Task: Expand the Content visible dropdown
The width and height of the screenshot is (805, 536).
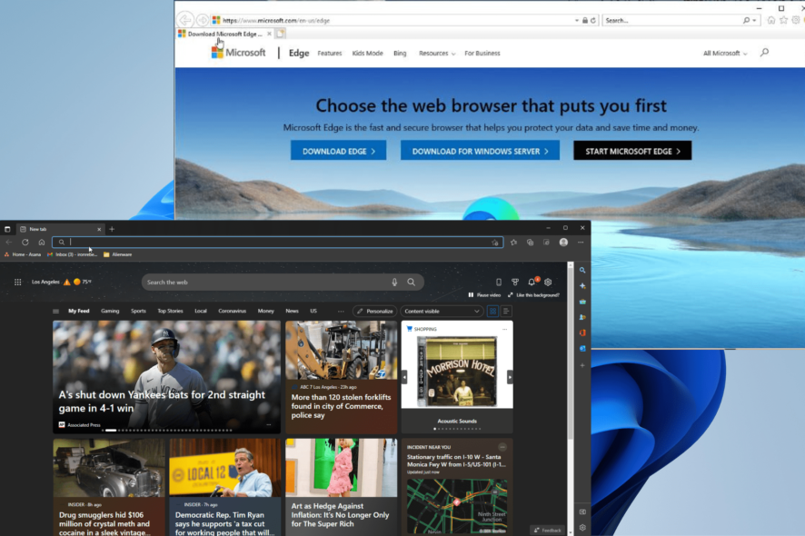Action: (442, 311)
